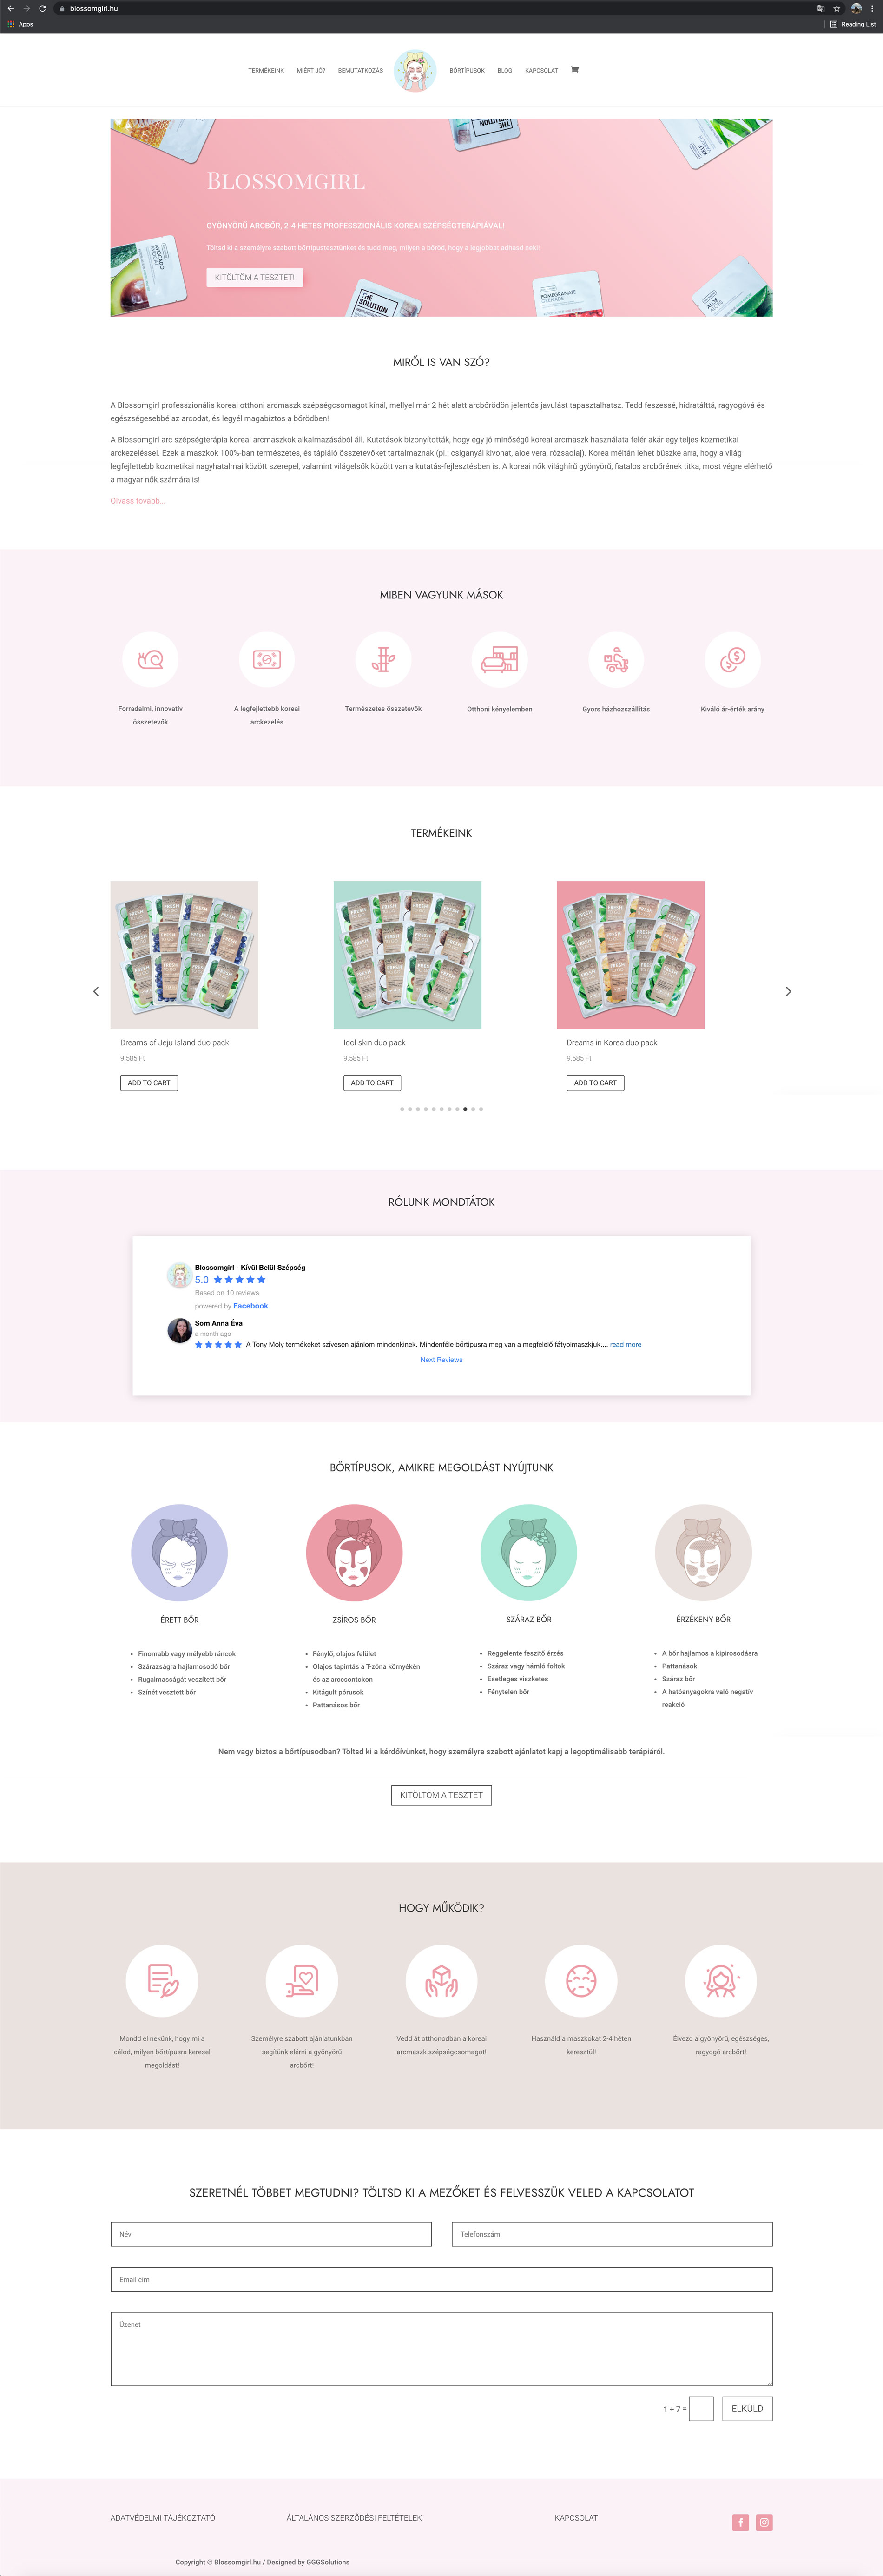The width and height of the screenshot is (883, 2576).
Task: Click the Érett bőr face illustration
Action: [x=179, y=1553]
